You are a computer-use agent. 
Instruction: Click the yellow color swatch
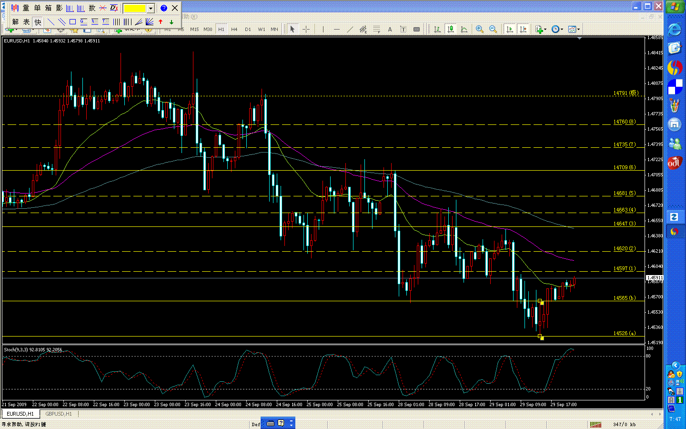[135, 8]
